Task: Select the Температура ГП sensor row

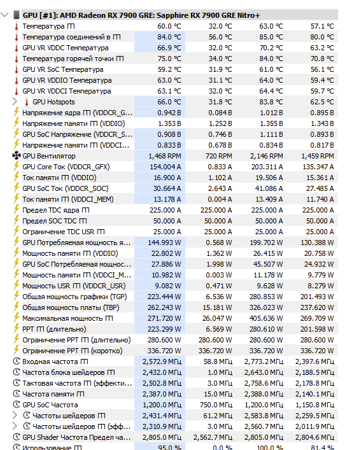Action: coord(175,26)
